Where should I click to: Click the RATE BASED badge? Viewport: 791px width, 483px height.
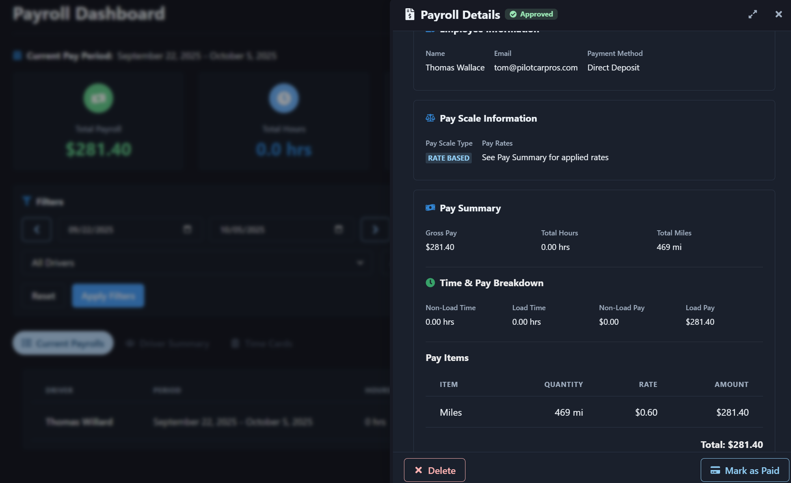pyautogui.click(x=449, y=158)
